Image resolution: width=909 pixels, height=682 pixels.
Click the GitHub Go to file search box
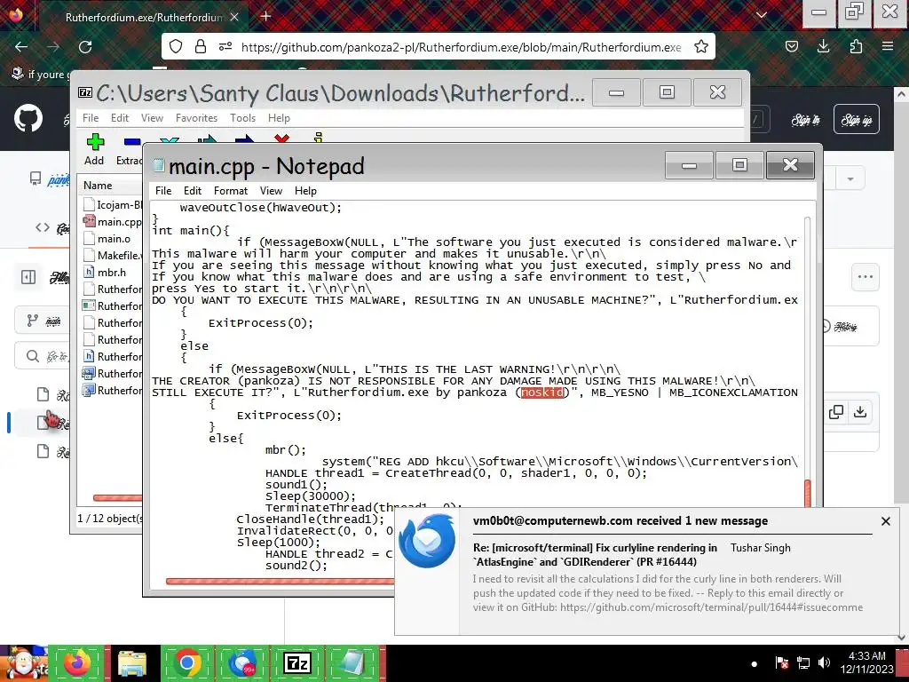[43, 355]
